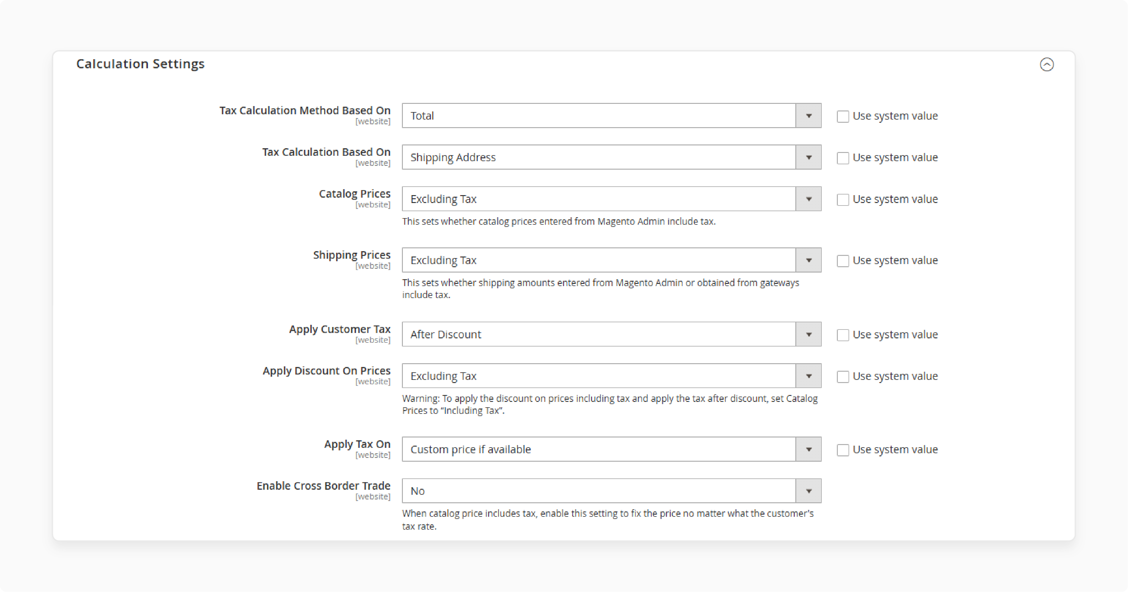The image size is (1128, 592).
Task: Open the Catalog Prices dropdown
Action: point(611,199)
